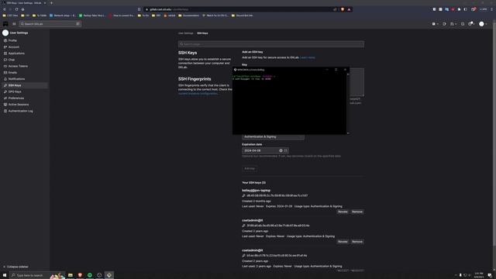Open the GitLab hamburger menu
The height and width of the screenshot is (279, 496).
coord(14,24)
